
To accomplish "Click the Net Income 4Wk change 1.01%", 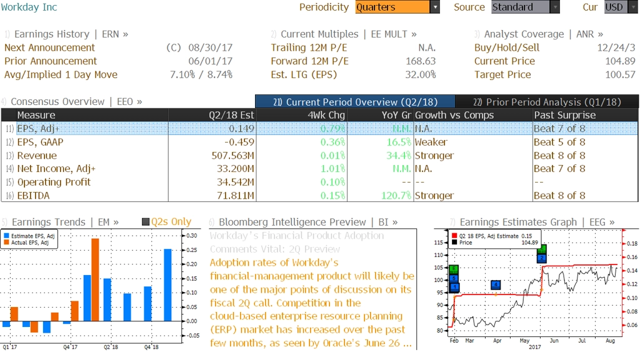I will [x=332, y=168].
